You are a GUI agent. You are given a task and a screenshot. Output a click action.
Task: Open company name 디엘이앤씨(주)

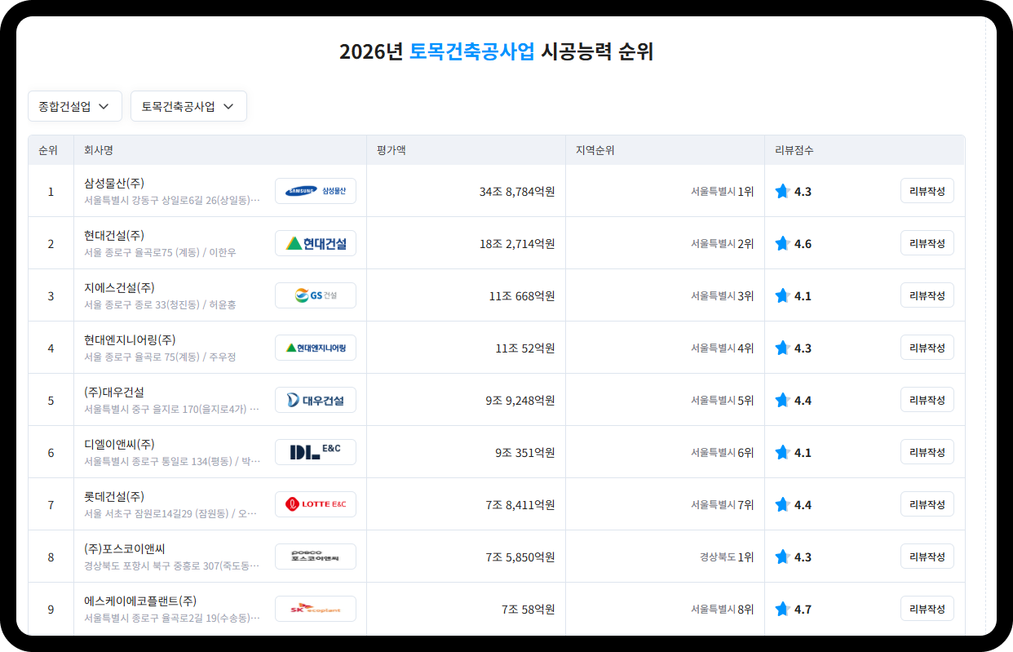click(x=119, y=444)
